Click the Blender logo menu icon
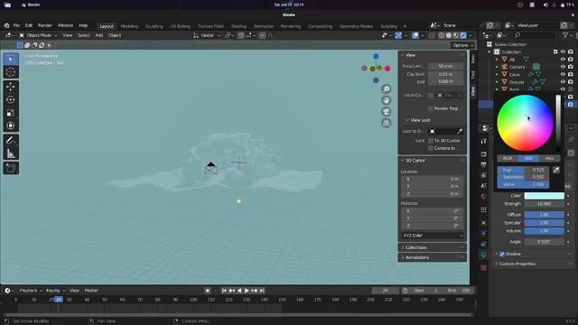Image resolution: width=578 pixels, height=325 pixels. pos(6,25)
